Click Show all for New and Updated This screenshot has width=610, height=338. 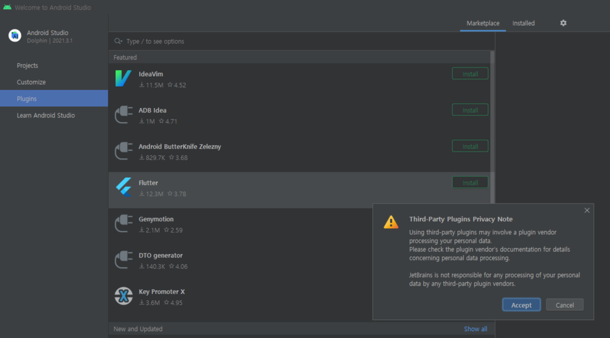(476, 329)
